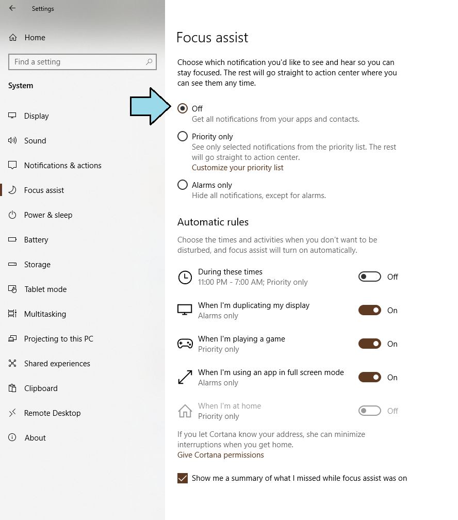Click the Battery icon in sidebar

(12, 239)
